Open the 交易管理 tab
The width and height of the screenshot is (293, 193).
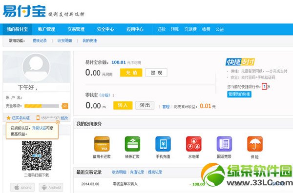(x=76, y=29)
